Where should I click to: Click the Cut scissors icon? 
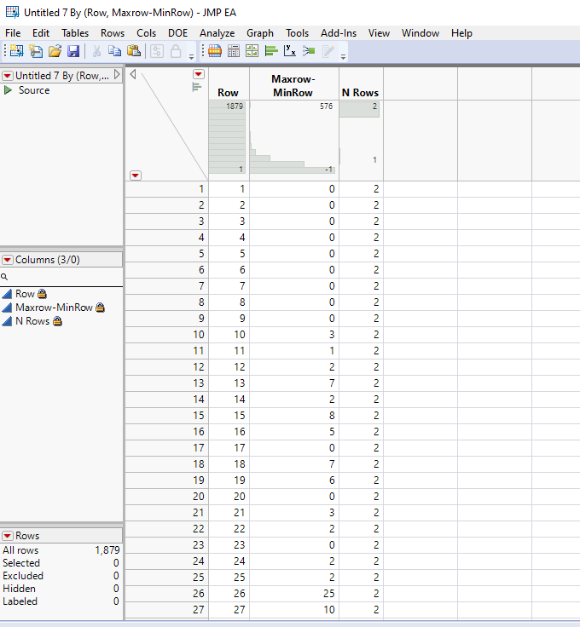click(x=96, y=51)
